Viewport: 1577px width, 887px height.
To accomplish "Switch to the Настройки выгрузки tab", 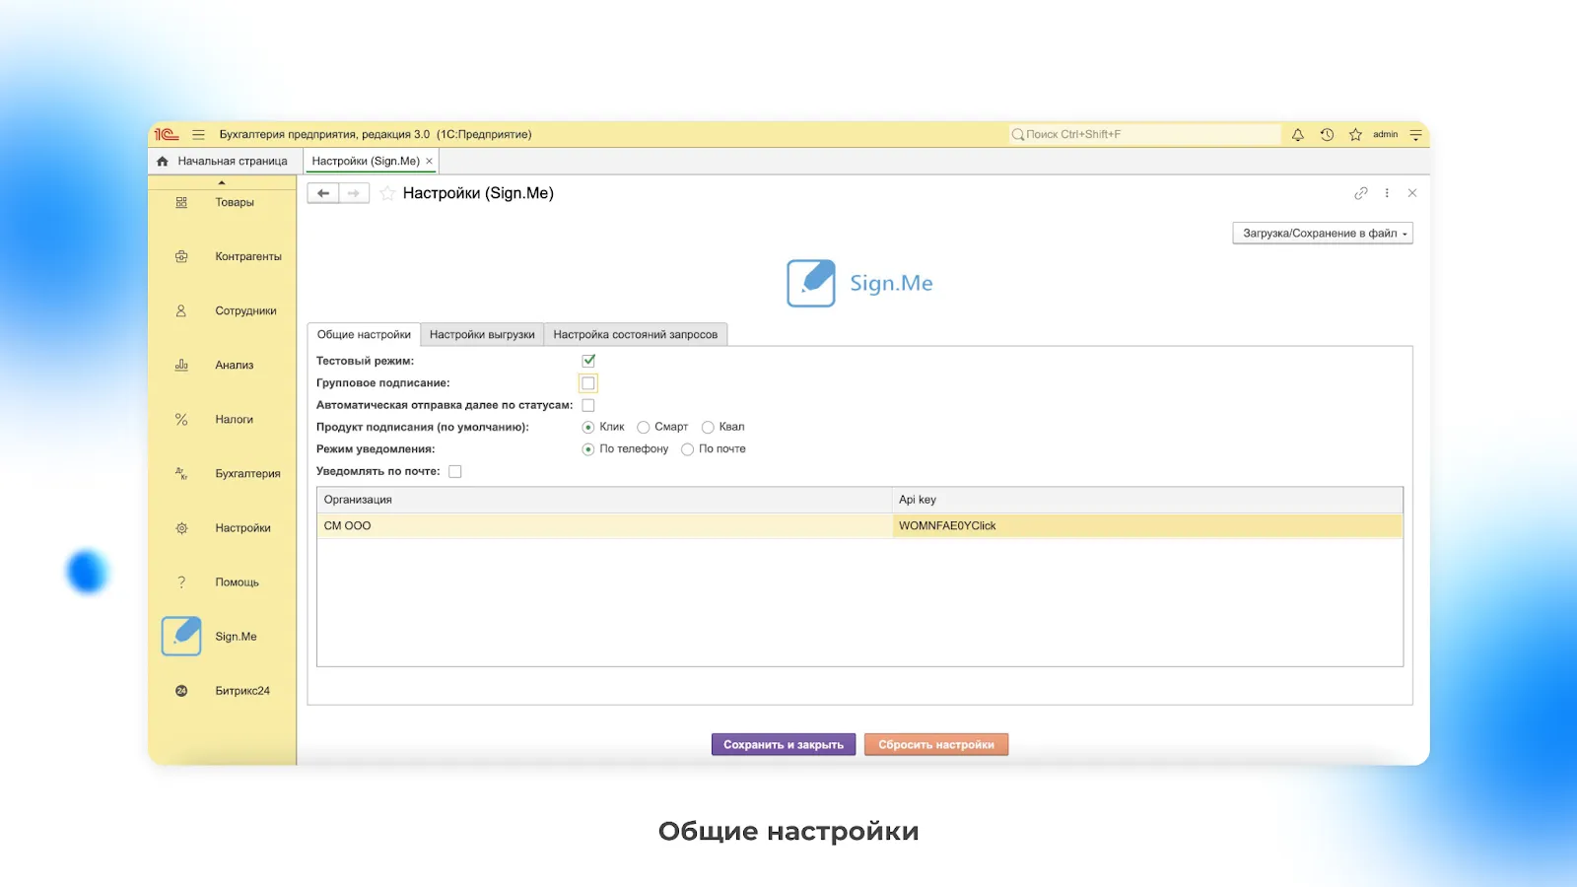I will point(482,335).
